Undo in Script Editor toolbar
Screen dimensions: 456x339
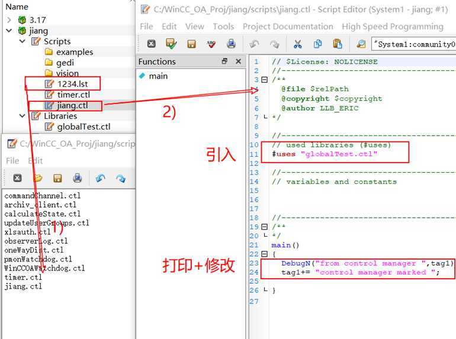pos(254,44)
